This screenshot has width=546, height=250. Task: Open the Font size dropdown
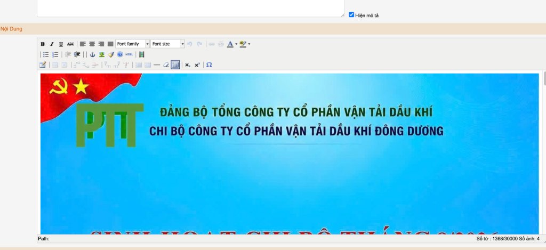167,44
